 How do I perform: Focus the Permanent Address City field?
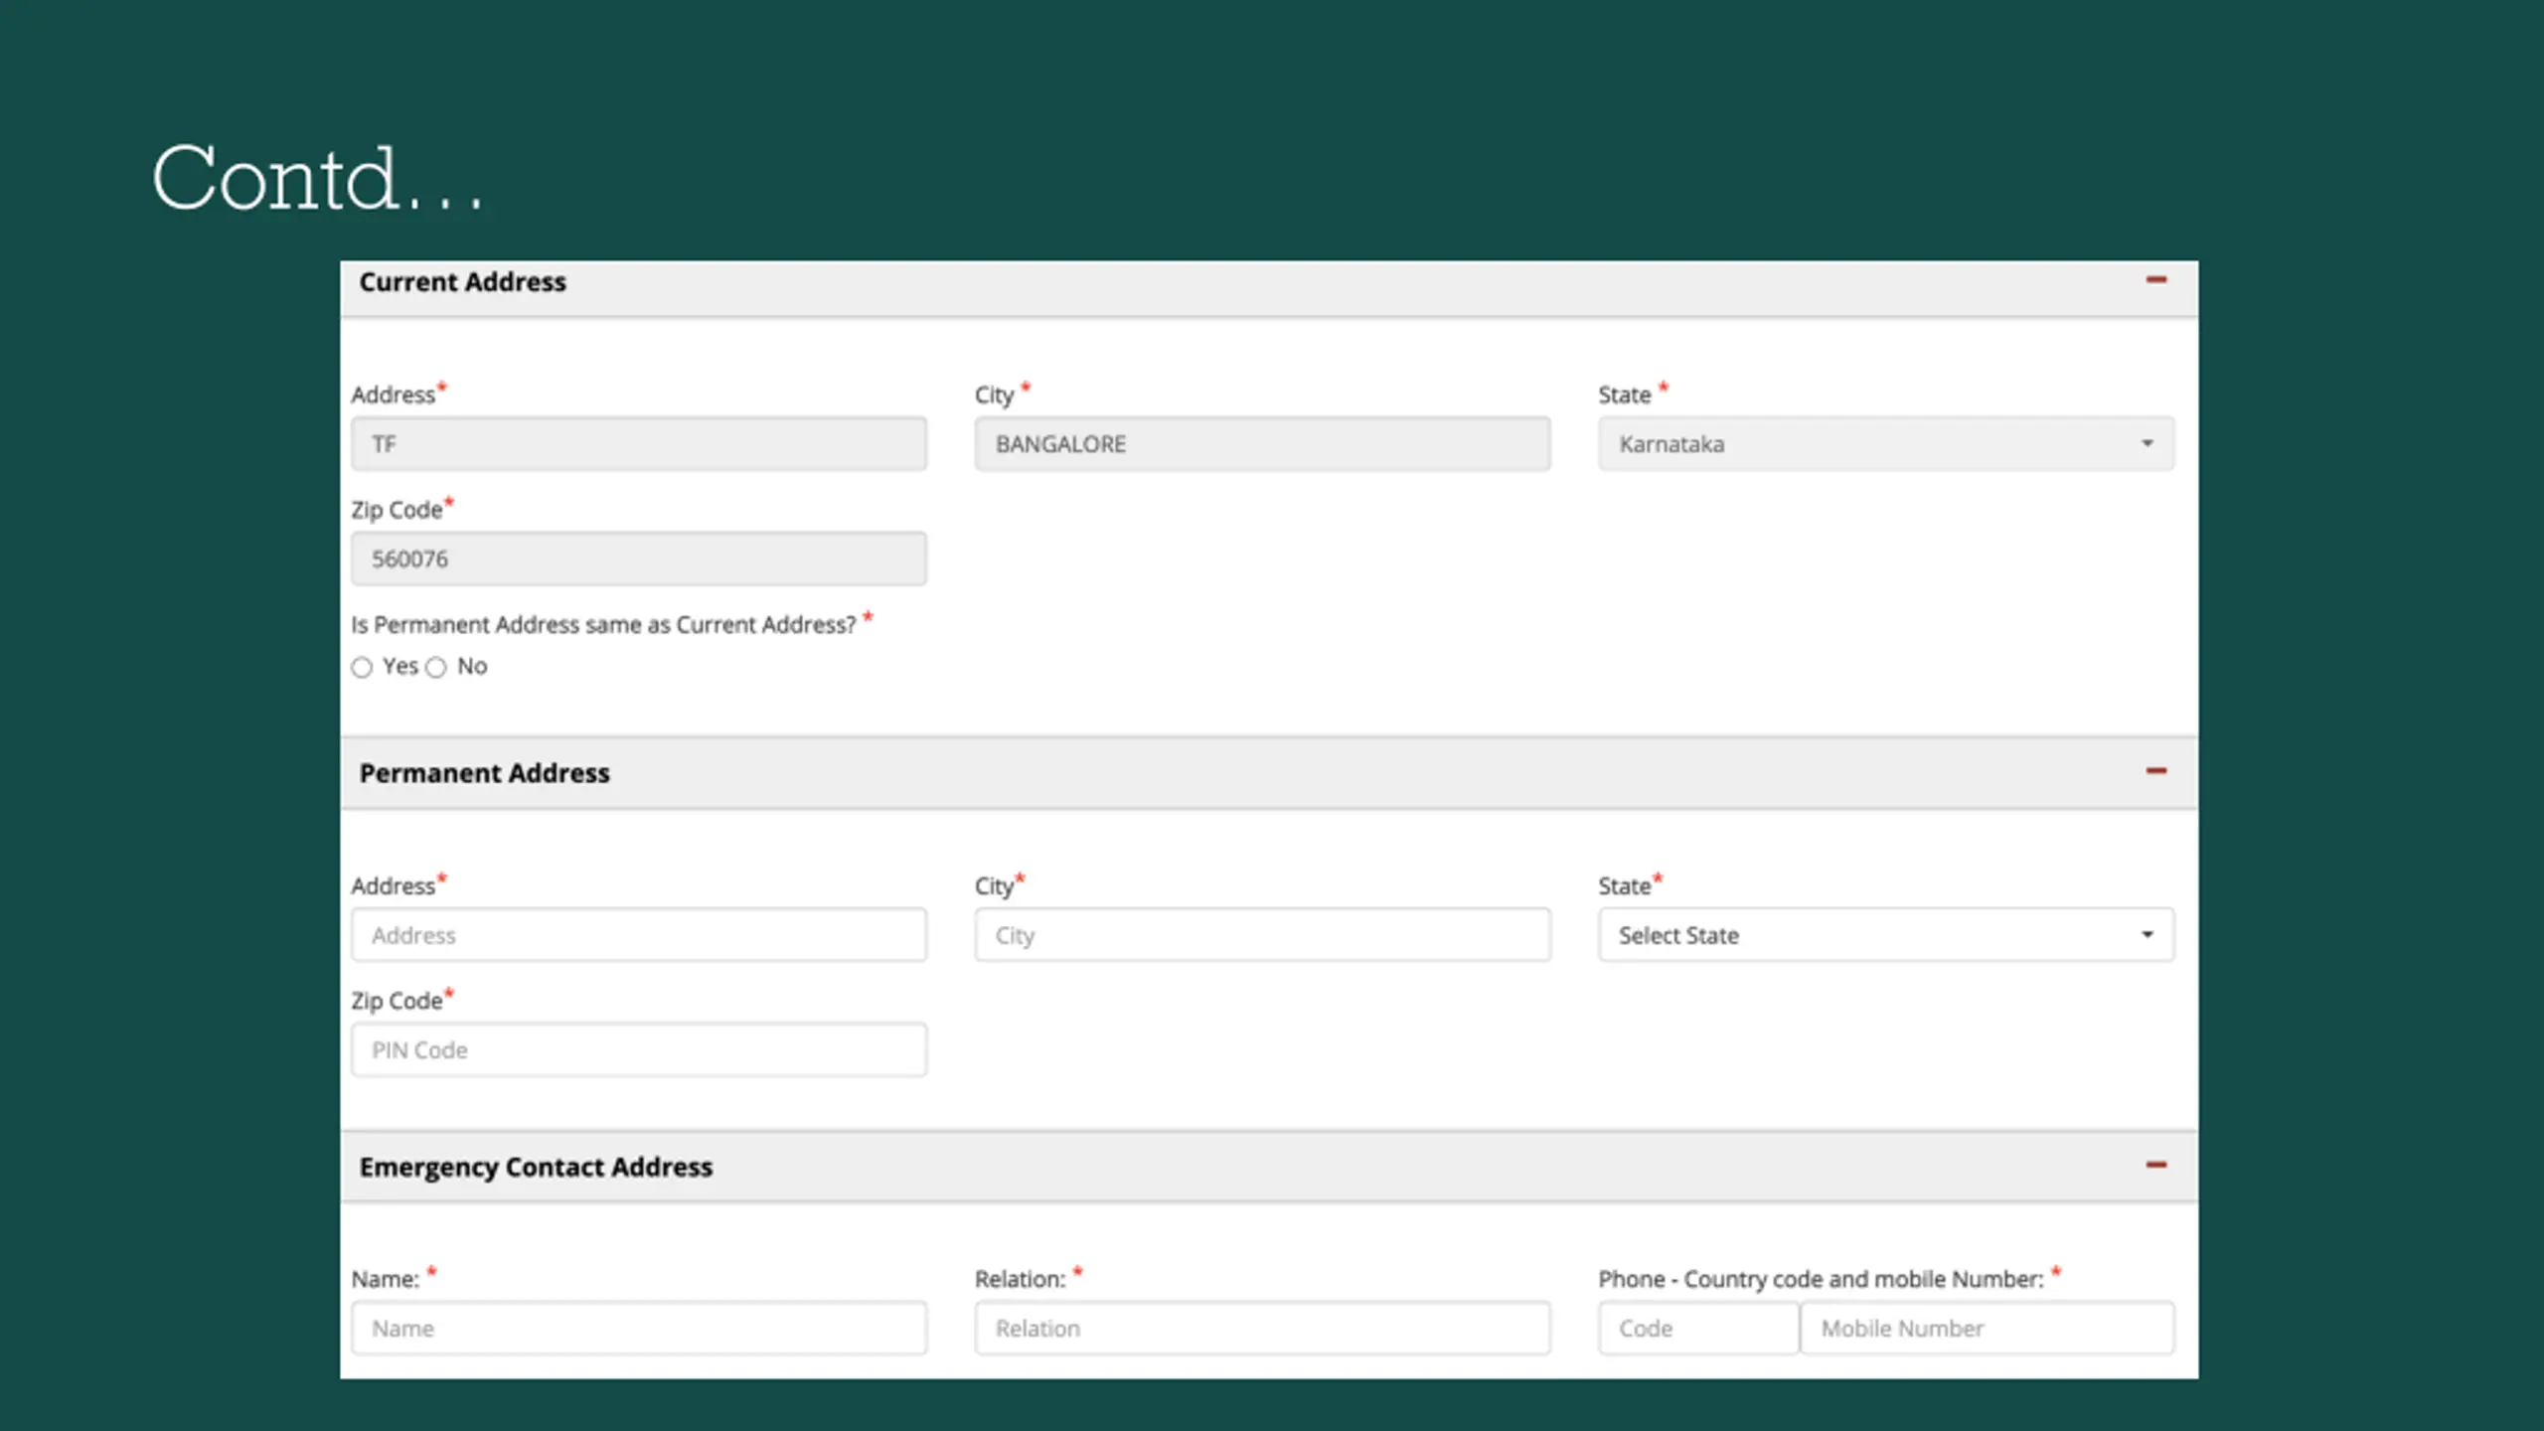(x=1262, y=934)
